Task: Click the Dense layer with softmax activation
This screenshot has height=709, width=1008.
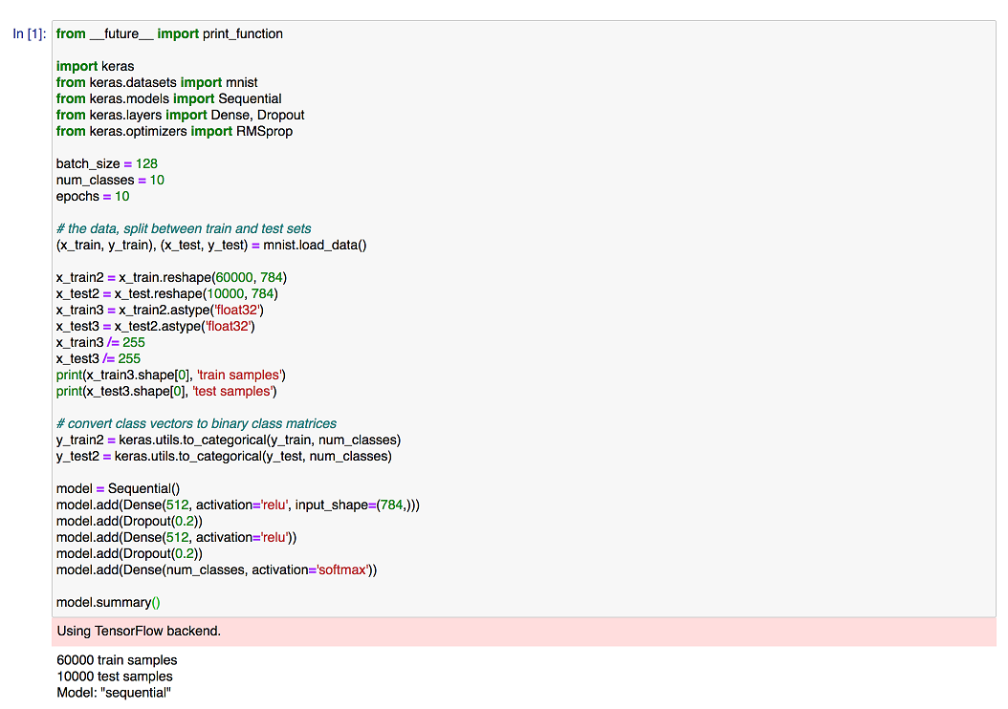Action: pyautogui.click(x=217, y=570)
